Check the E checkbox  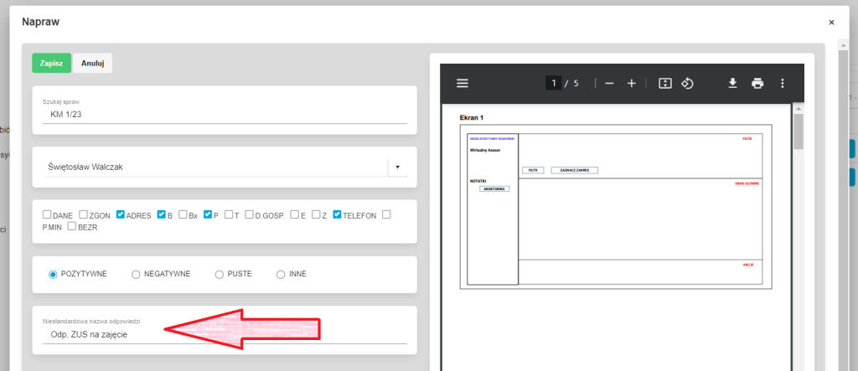click(x=294, y=214)
